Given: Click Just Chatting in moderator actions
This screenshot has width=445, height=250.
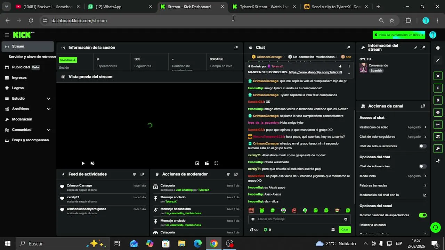Looking at the screenshot, I should (184, 190).
